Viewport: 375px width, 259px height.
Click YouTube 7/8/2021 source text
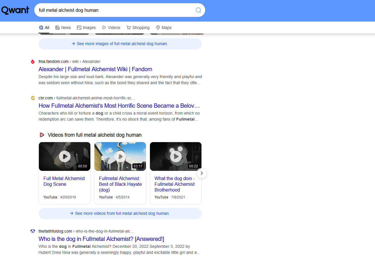pyautogui.click(x=170, y=197)
